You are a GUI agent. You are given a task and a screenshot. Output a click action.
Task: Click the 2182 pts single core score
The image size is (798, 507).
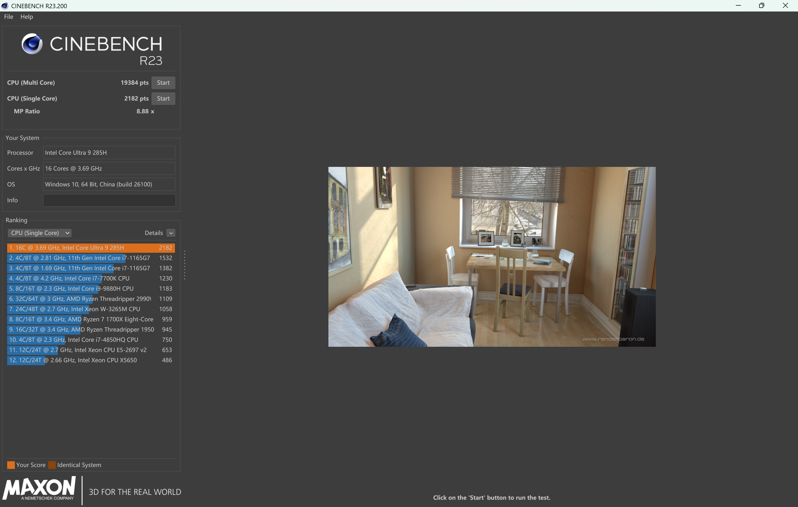click(136, 98)
